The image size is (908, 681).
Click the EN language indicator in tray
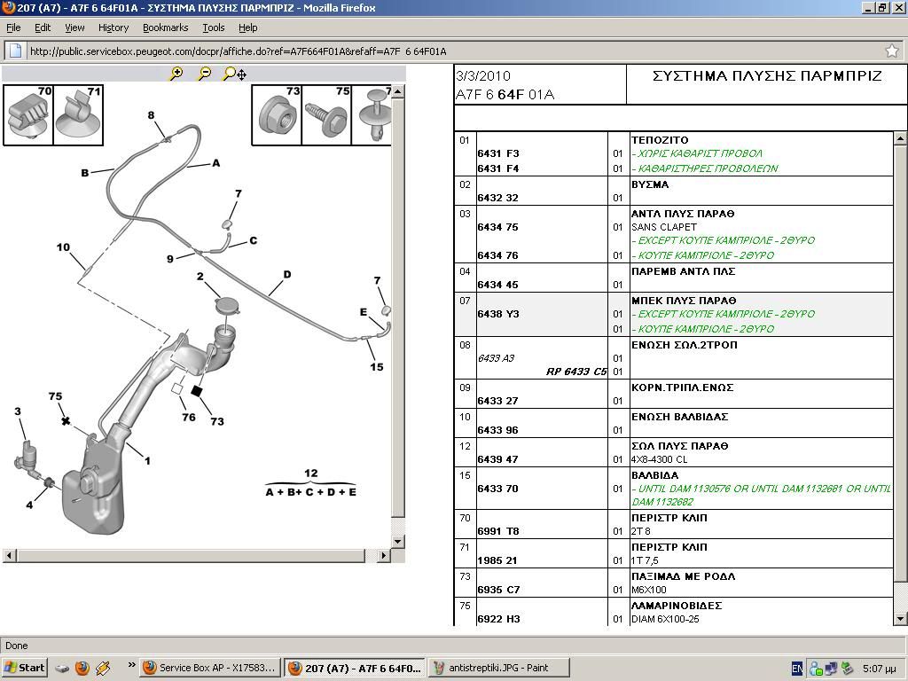point(797,669)
